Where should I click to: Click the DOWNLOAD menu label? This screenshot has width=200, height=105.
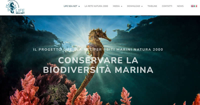point(133,6)
